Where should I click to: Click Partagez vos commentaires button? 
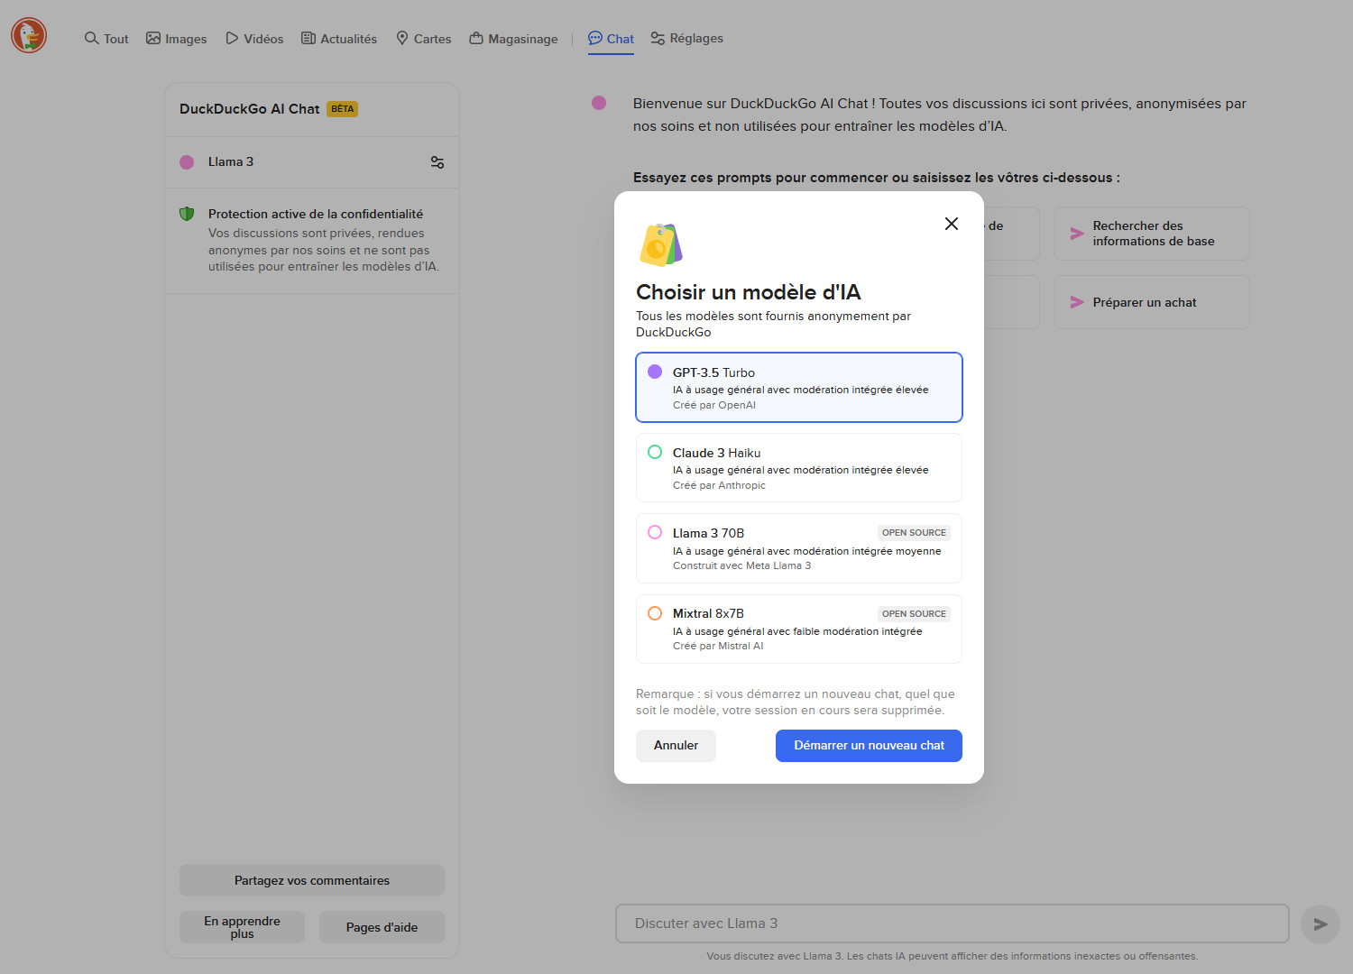coord(312,880)
